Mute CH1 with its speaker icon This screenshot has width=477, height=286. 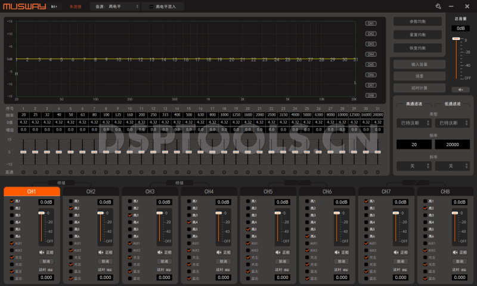(42, 252)
